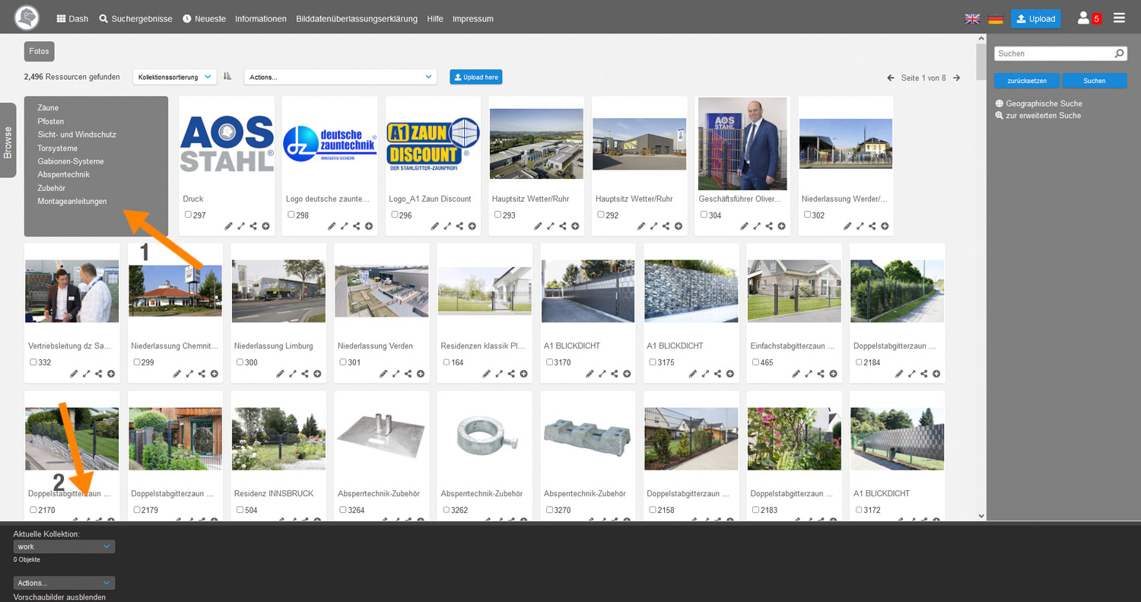Open full screen preview for resource 3175
Viewport: 1141px width, 602px height.
click(706, 374)
